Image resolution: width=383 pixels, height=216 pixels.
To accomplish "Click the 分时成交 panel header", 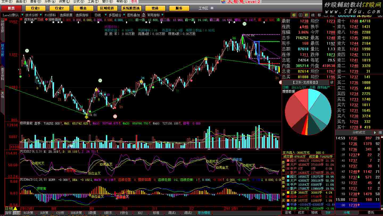I will 359,132.
